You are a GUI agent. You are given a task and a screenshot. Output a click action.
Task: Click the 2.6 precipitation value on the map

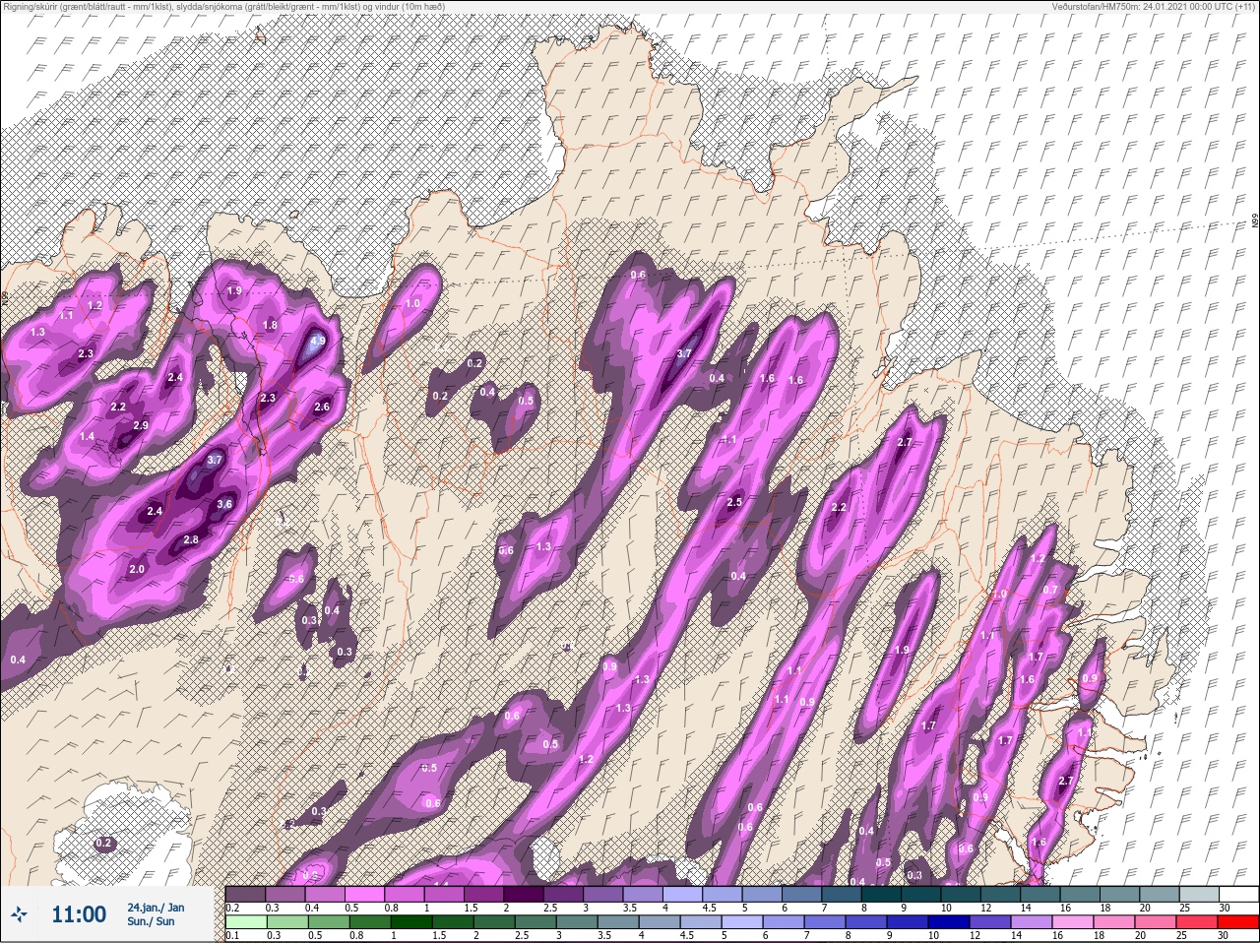(x=322, y=408)
